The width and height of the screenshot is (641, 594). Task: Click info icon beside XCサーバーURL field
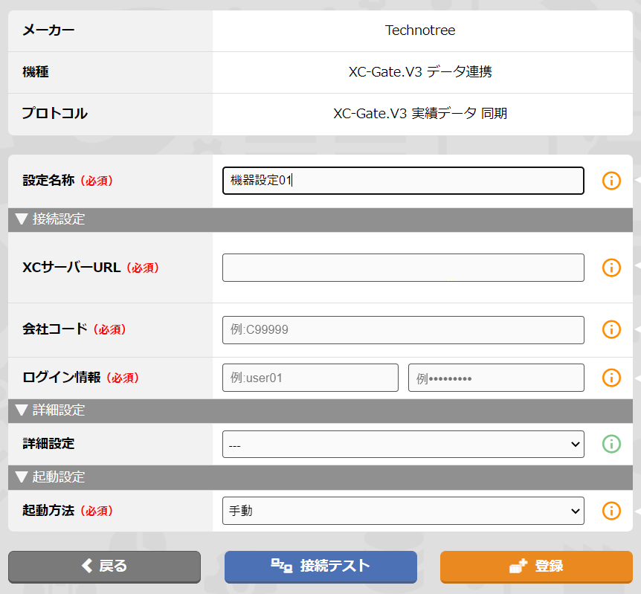click(611, 268)
